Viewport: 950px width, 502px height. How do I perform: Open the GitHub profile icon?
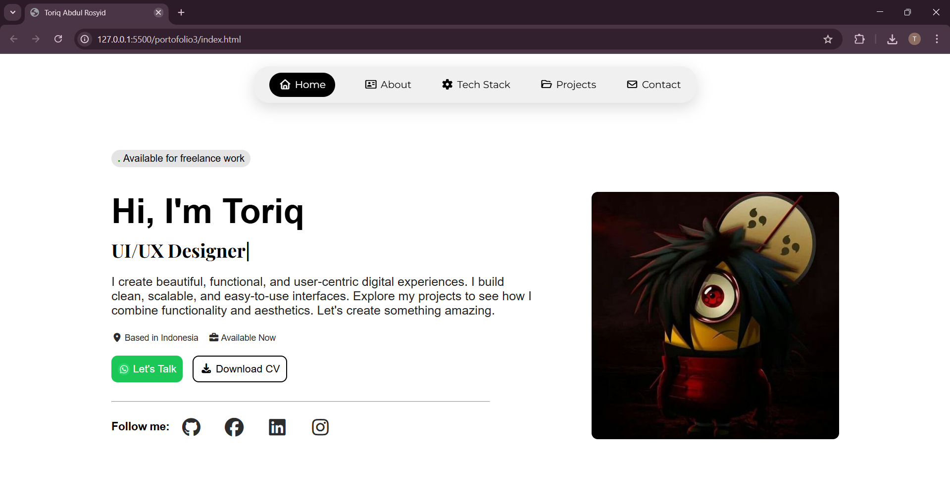[191, 427]
